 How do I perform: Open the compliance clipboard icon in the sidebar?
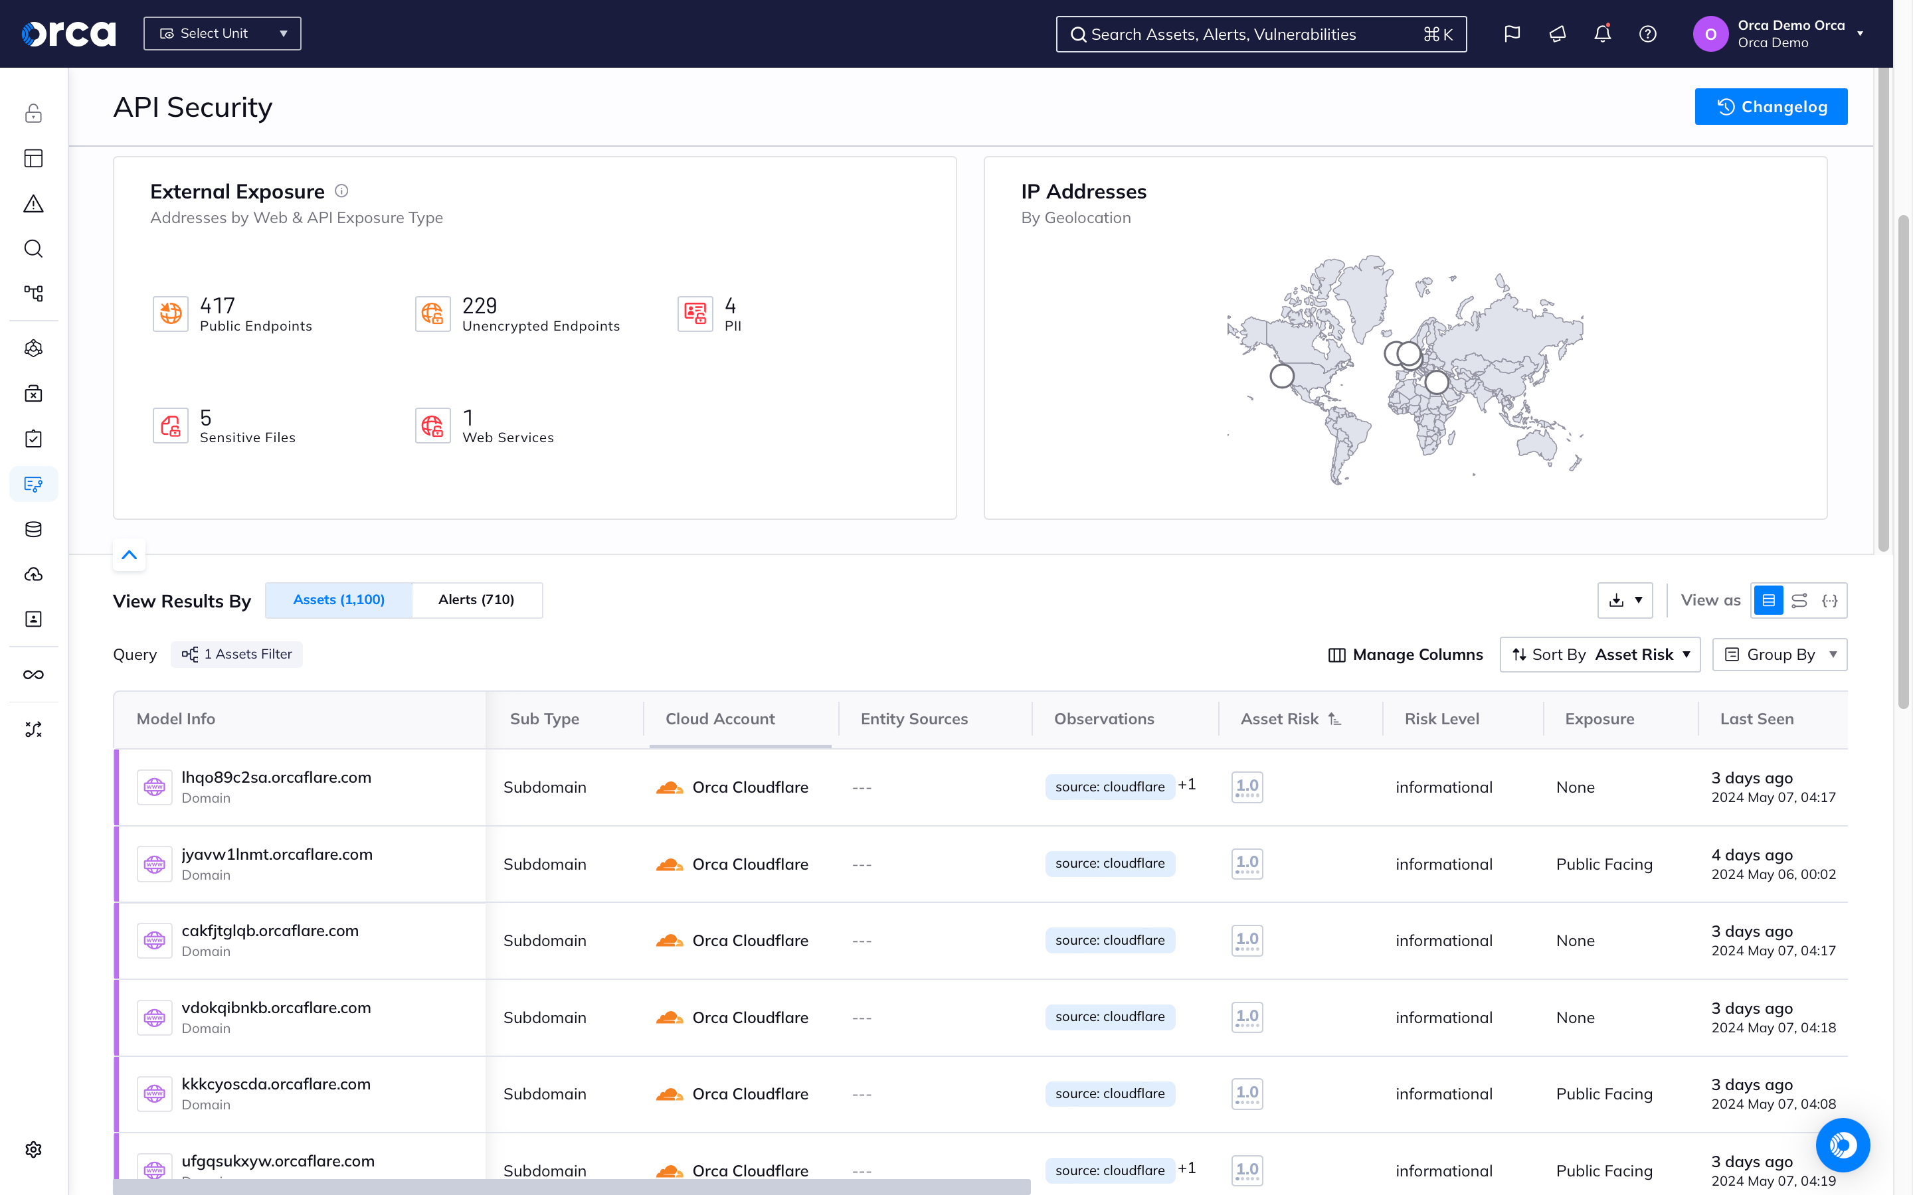click(33, 439)
